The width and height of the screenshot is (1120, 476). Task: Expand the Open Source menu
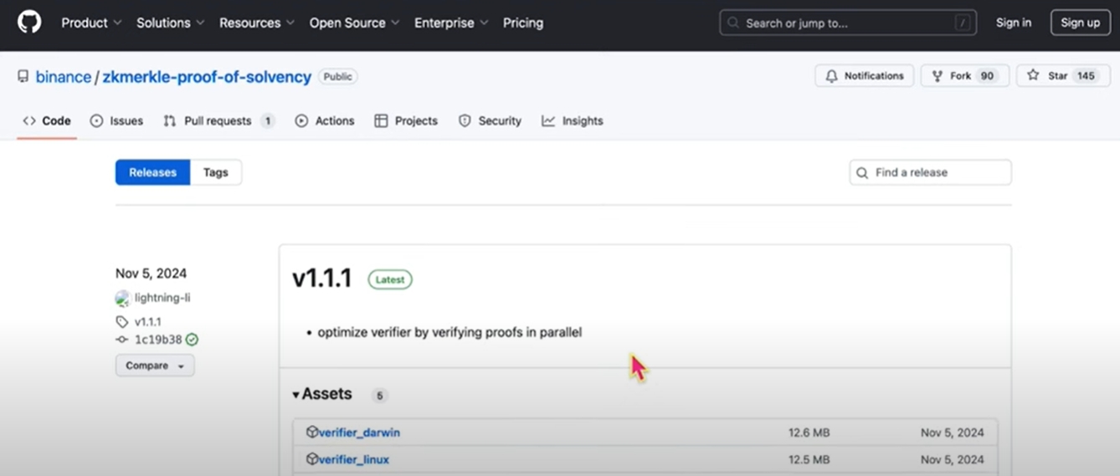[x=354, y=23]
